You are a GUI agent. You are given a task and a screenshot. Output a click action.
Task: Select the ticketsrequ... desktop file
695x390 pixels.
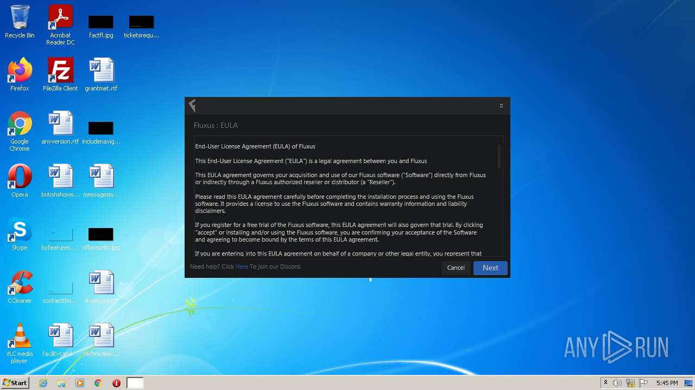point(141,25)
